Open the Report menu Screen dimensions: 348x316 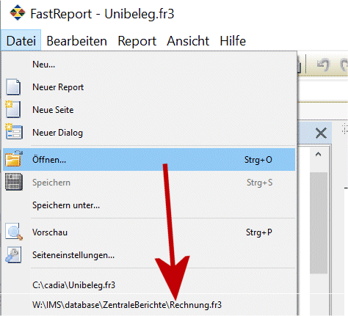pyautogui.click(x=137, y=41)
